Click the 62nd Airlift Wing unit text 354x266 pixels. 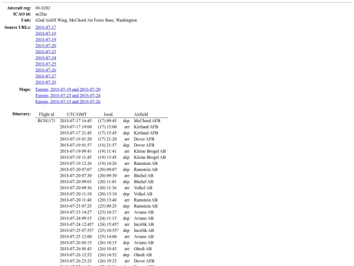point(86,20)
